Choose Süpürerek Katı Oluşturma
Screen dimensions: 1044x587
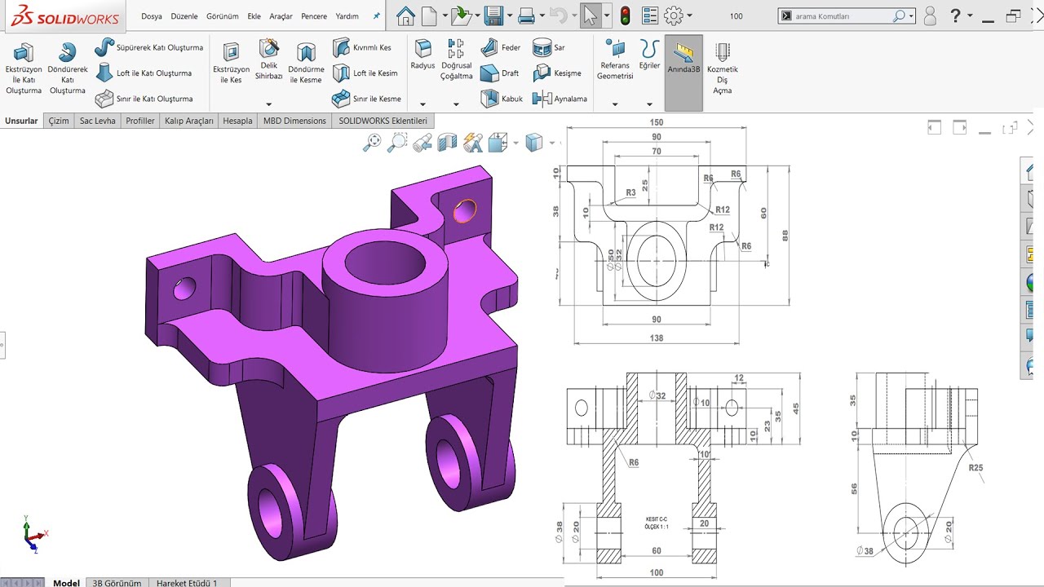(149, 47)
